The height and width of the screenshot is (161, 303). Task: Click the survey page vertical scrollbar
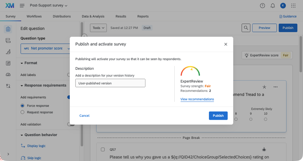(301, 54)
